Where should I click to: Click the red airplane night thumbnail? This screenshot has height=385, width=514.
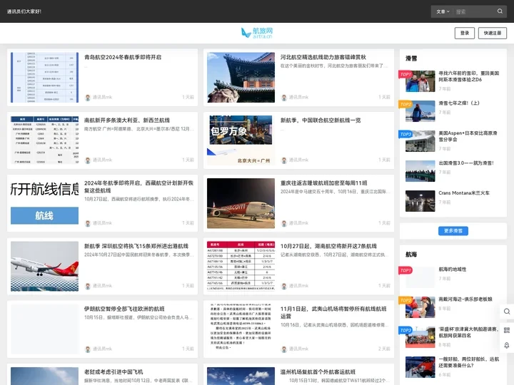(241, 203)
